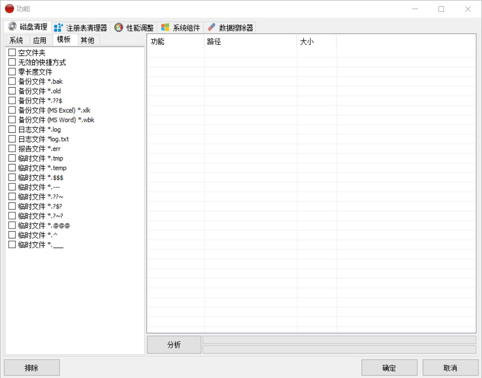Switch to the 系统 tab
The width and height of the screenshot is (482, 378).
coord(16,40)
